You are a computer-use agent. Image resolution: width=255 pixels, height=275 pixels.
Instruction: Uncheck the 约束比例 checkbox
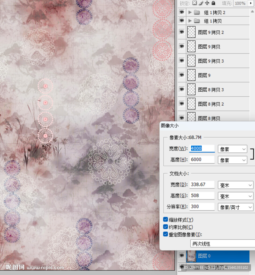pyautogui.click(x=166, y=227)
